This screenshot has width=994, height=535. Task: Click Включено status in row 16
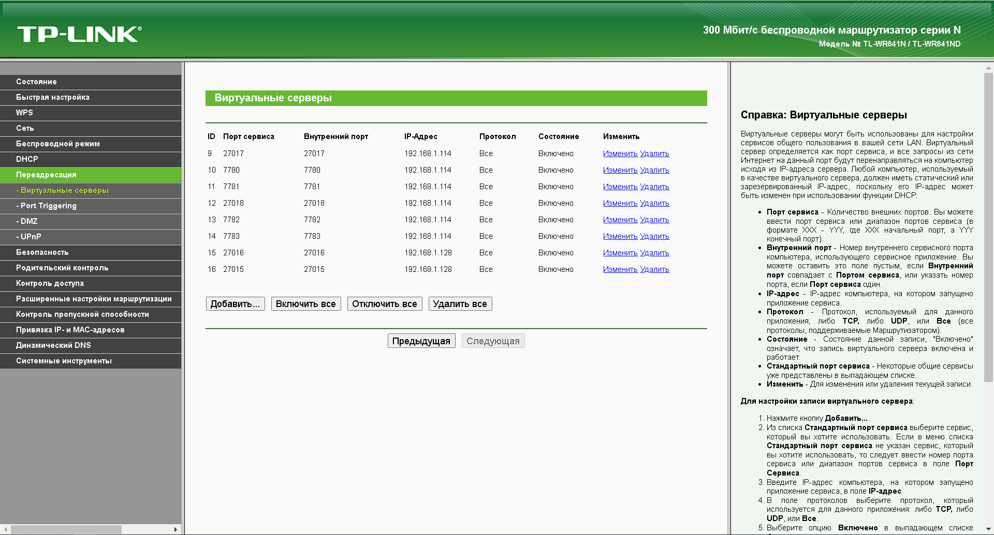pyautogui.click(x=556, y=269)
